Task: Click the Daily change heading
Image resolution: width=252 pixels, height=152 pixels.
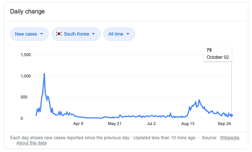Action: coord(27,11)
